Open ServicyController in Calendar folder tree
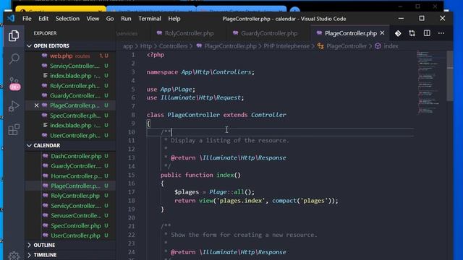The width and height of the screenshot is (463, 260). pyautogui.click(x=71, y=206)
